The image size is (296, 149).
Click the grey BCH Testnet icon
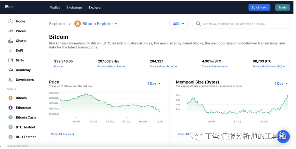click(x=10, y=137)
